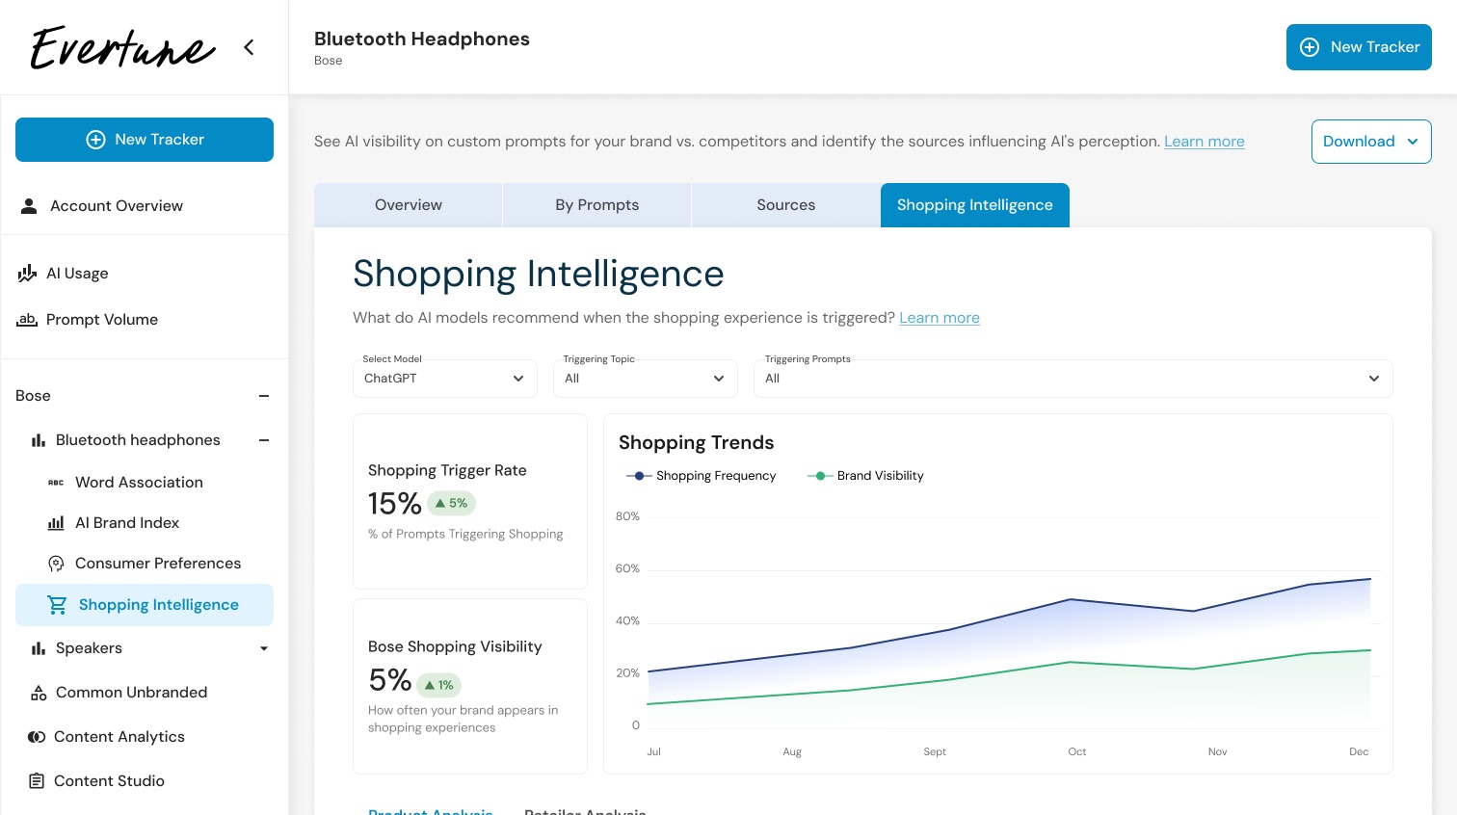The height and width of the screenshot is (815, 1457).
Task: Click the plus icon on sidebar New Tracker
Action: pyautogui.click(x=95, y=140)
